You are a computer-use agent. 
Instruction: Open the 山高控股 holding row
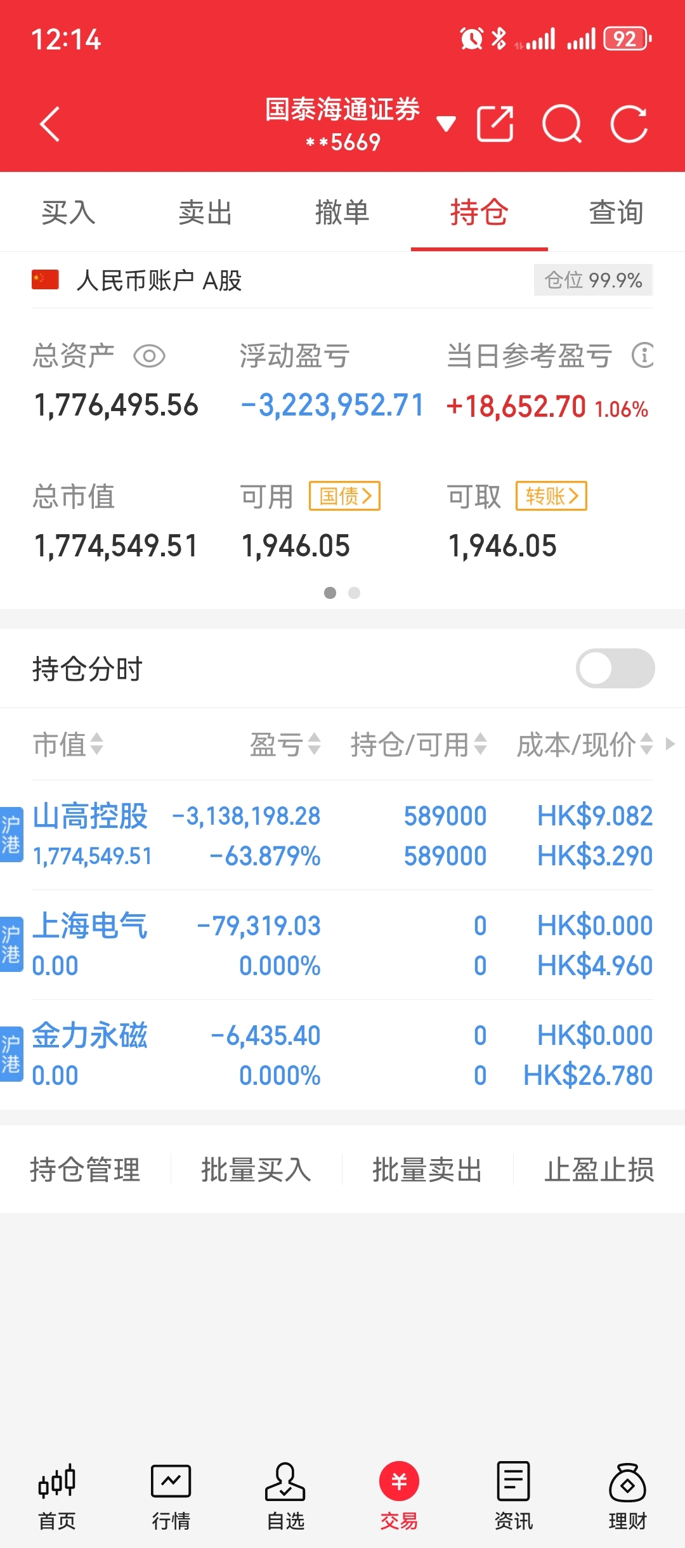tap(342, 835)
